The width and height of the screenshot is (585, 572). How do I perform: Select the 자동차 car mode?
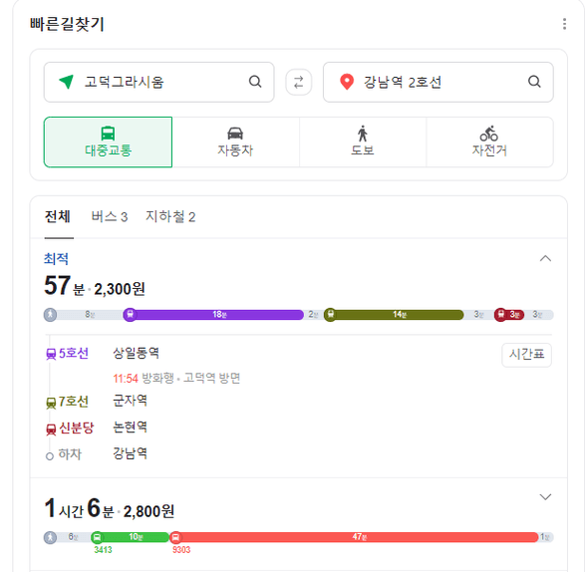tap(235, 143)
